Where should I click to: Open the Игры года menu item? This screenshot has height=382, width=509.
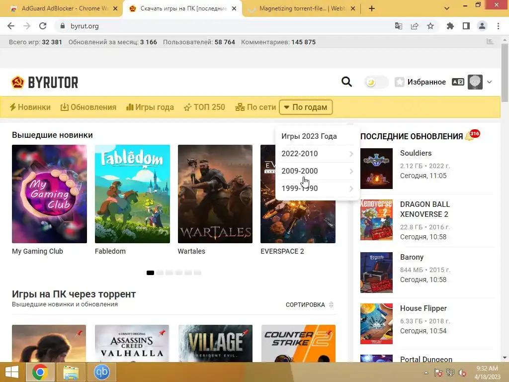(x=150, y=107)
